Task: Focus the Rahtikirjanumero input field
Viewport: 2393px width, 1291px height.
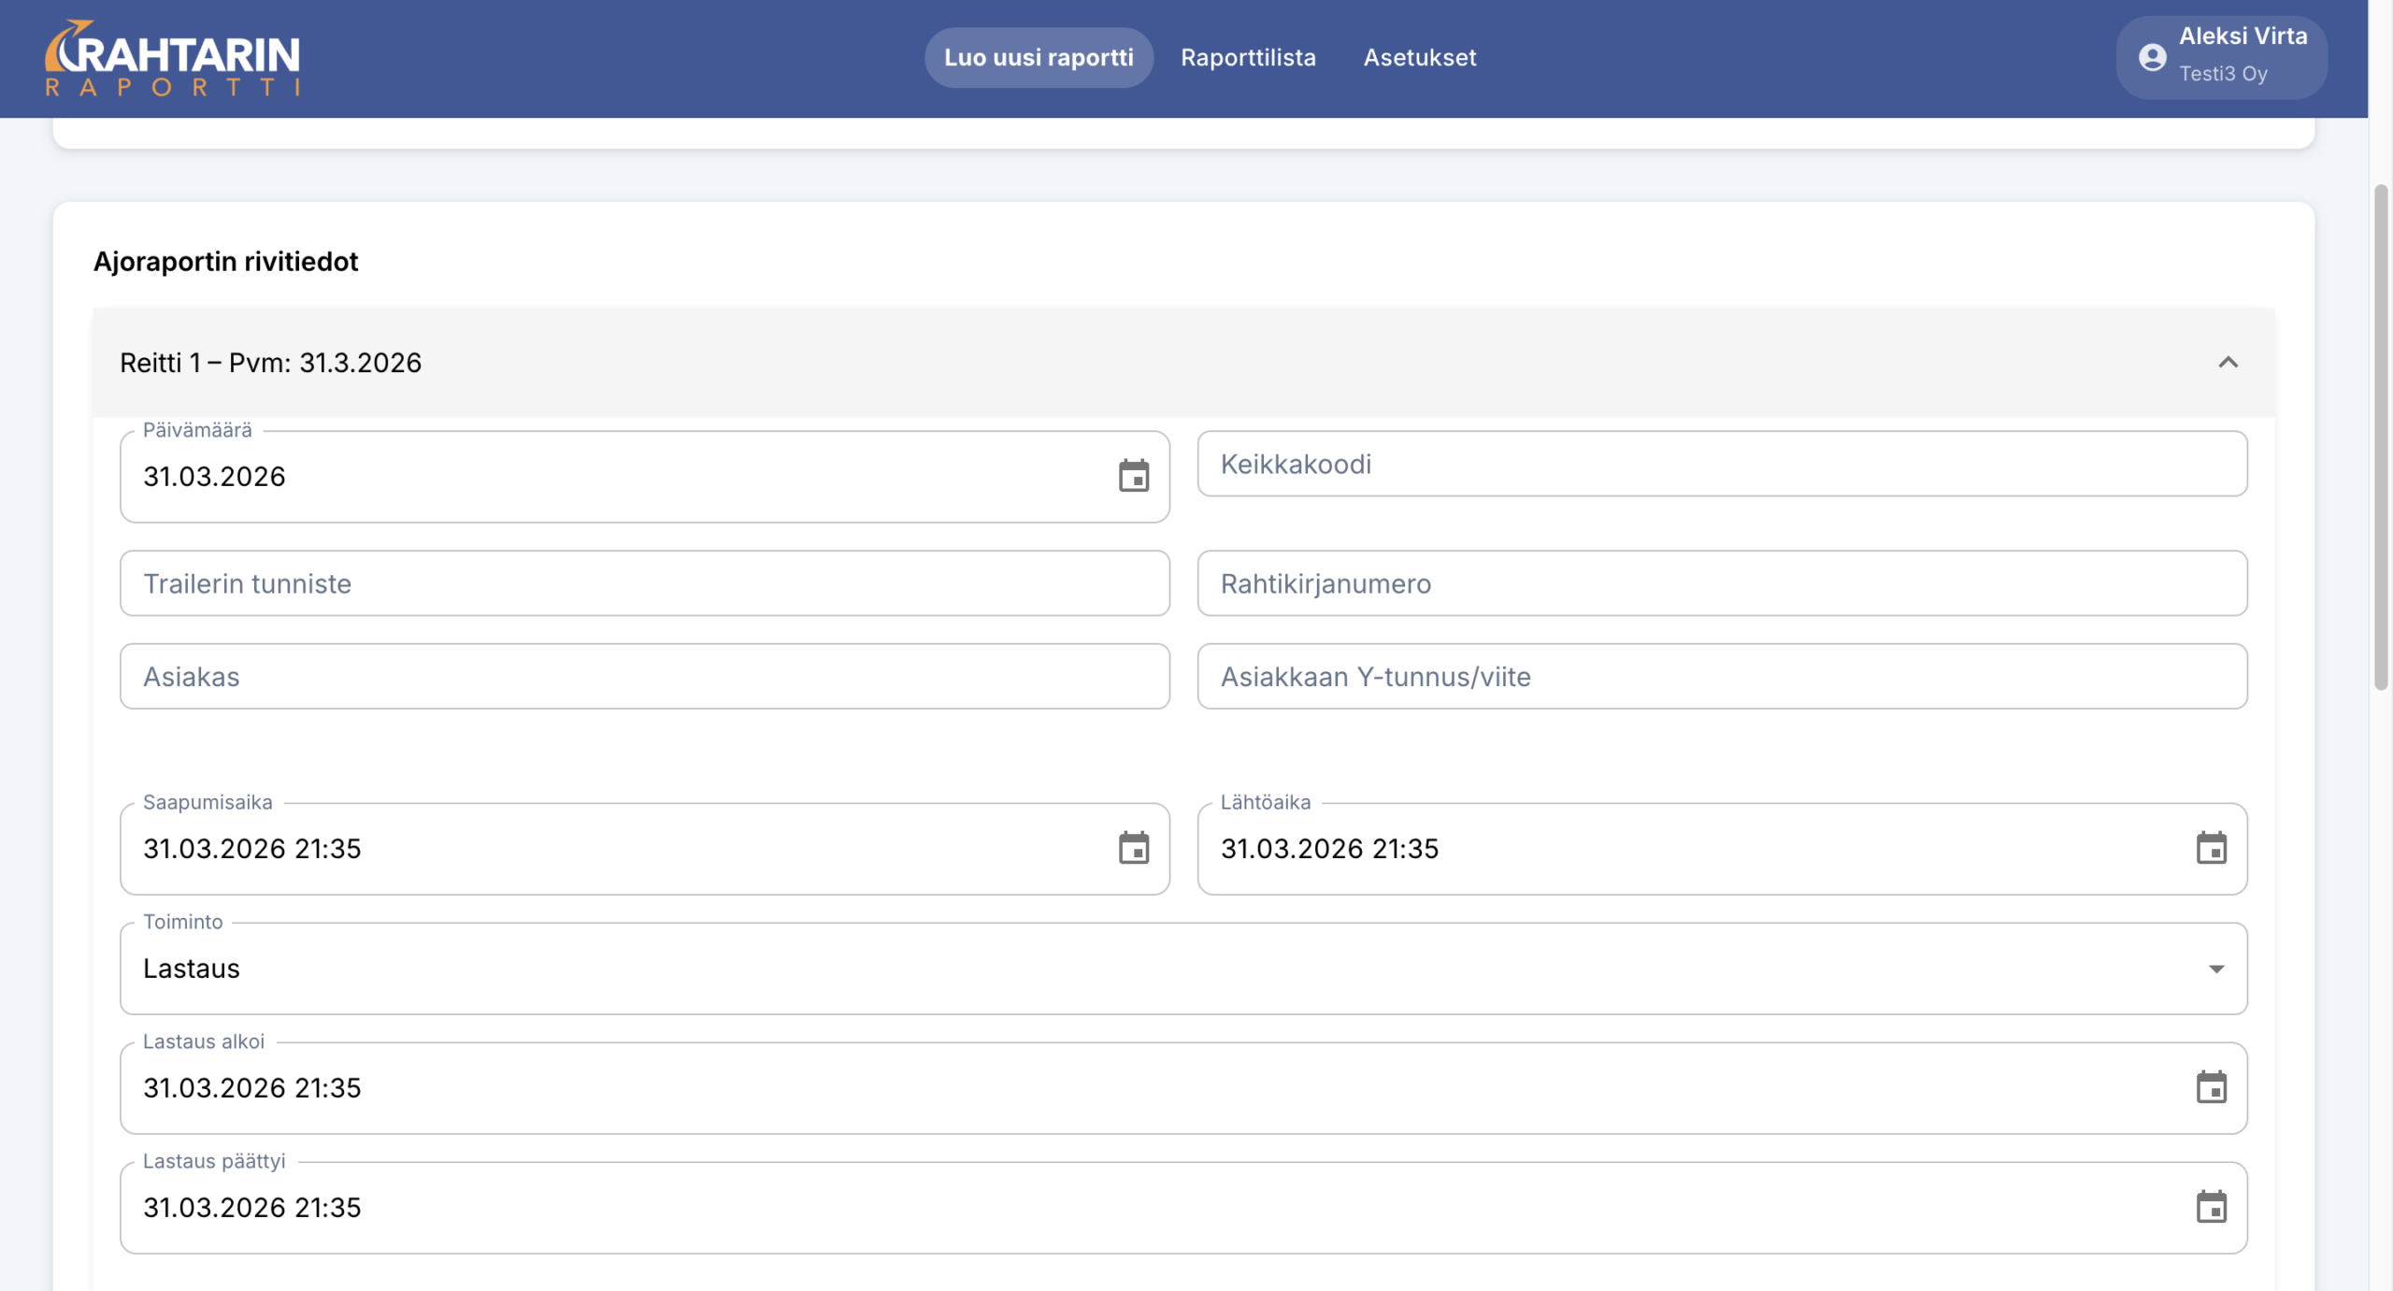Action: (x=1722, y=583)
